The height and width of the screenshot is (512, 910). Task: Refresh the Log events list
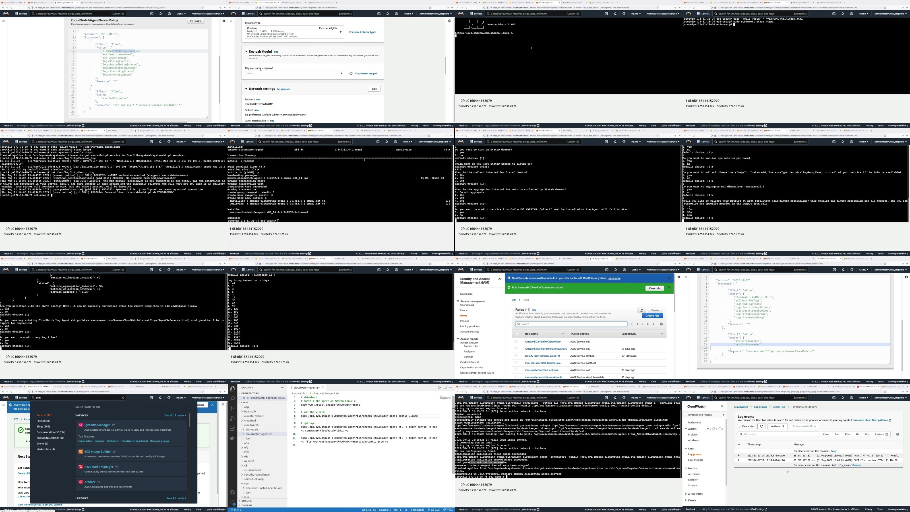tap(762, 426)
